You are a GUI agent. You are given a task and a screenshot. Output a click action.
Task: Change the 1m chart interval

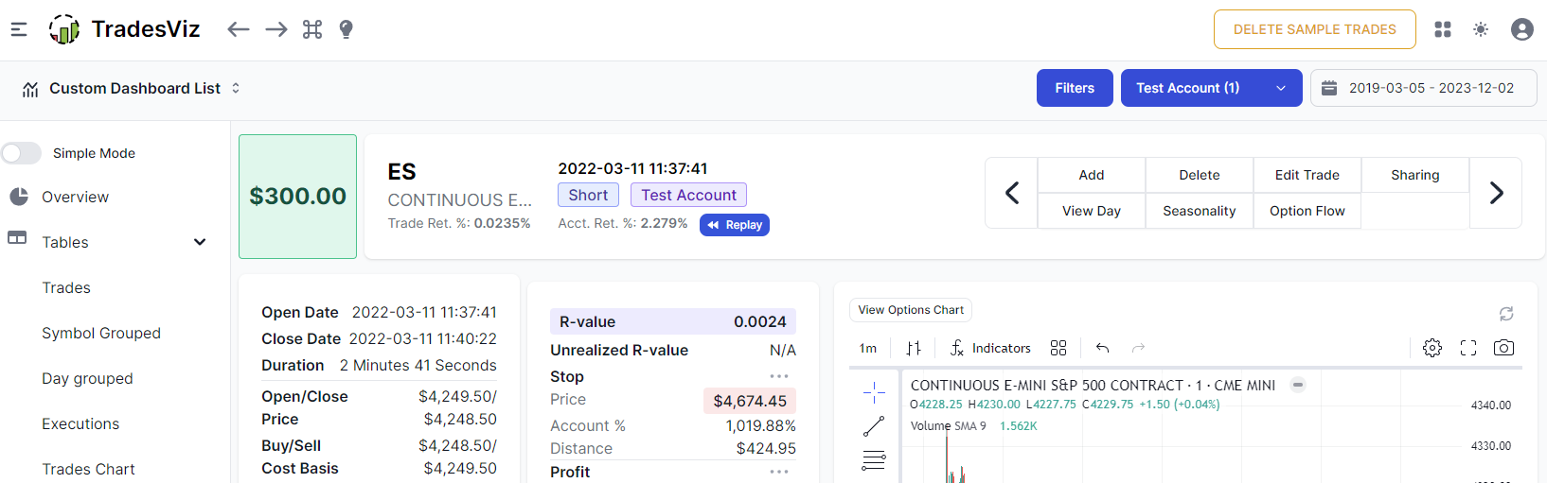click(868, 348)
